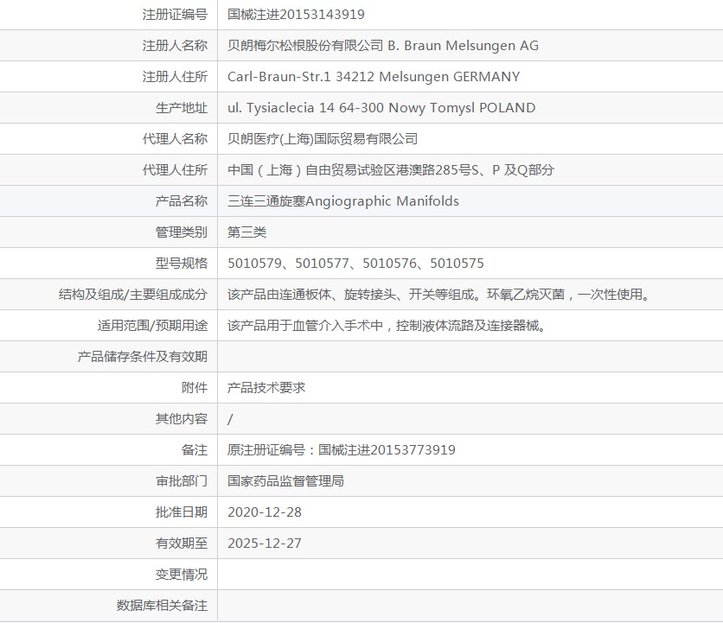Image resolution: width=723 pixels, height=623 pixels.
Task: Click the 备注 label
Action: 194,449
